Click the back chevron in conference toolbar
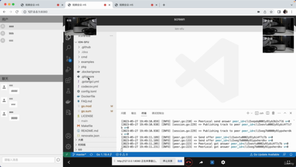 69,162
